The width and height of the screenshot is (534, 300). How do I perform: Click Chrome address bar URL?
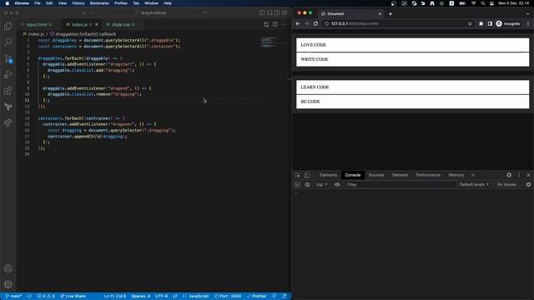355,24
